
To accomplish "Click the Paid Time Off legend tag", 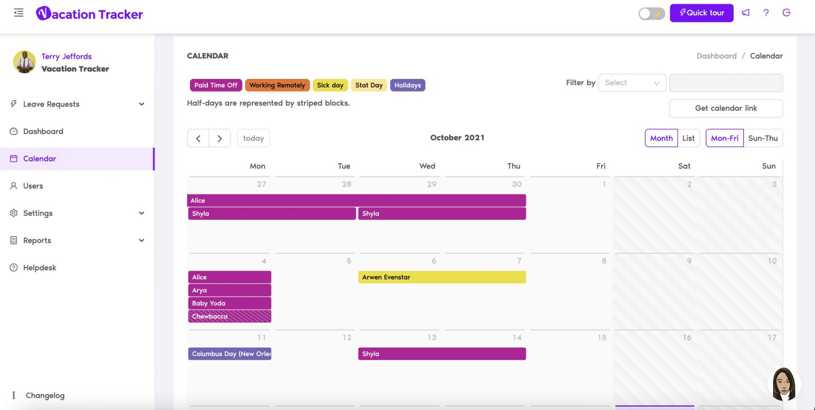I will tap(216, 85).
